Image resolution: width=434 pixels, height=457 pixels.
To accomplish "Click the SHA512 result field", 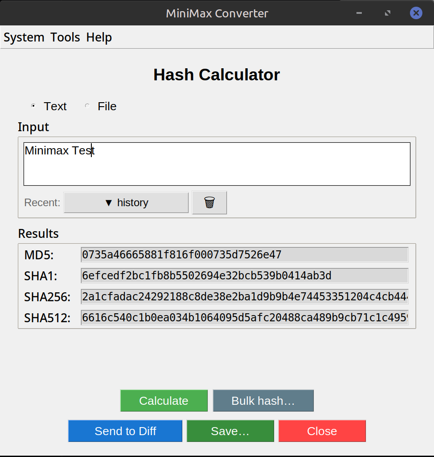I will [245, 318].
